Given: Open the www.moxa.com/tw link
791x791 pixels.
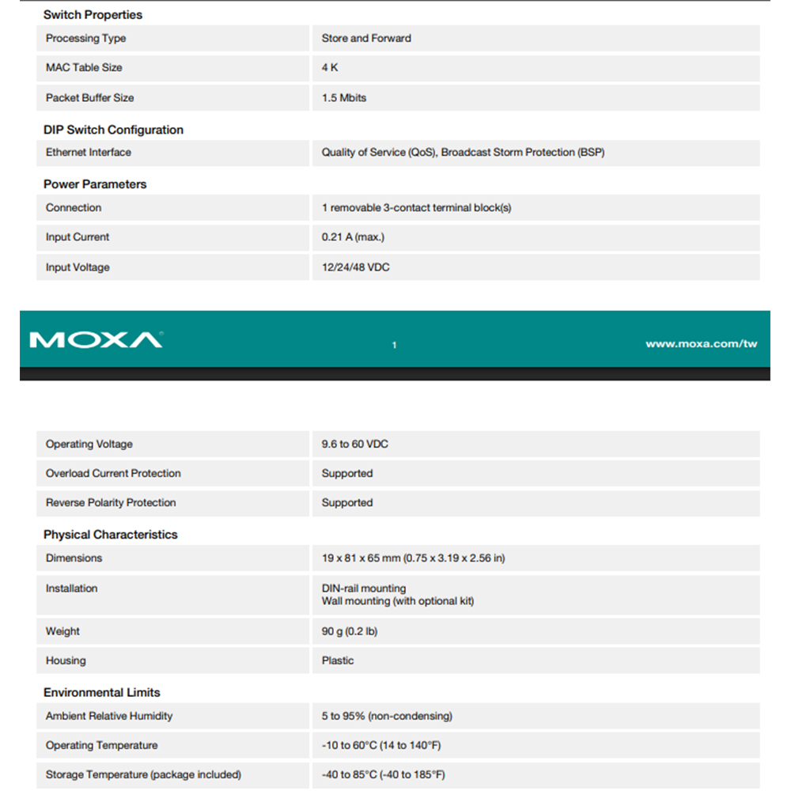Looking at the screenshot, I should [701, 343].
